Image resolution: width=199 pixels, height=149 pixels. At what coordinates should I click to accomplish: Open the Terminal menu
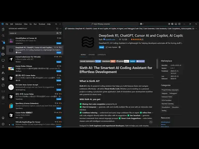click(42, 24)
